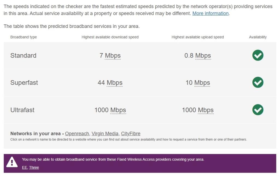
Task: Visit the Openreach network link
Action: (x=77, y=134)
